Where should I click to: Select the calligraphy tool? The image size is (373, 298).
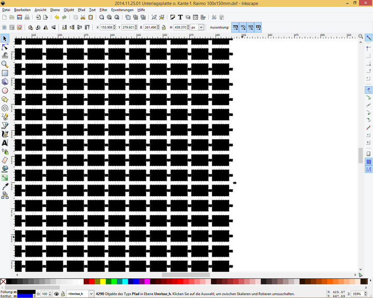point(5,134)
